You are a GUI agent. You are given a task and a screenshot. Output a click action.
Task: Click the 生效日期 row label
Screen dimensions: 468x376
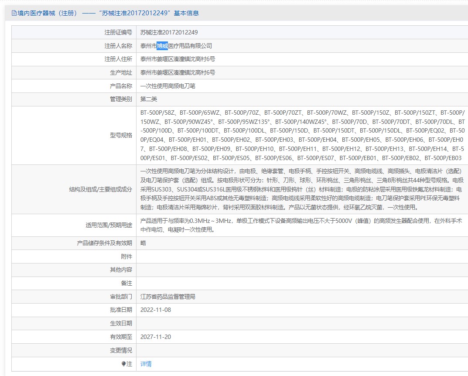point(121,323)
